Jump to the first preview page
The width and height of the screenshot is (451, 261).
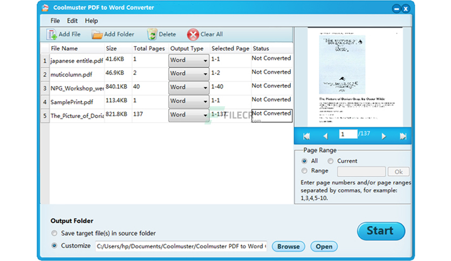tap(306, 136)
